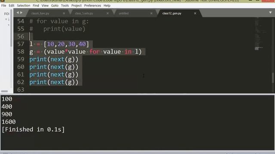Close the class12_gen.py tab
275x154 pixels.
(x=195, y=13)
